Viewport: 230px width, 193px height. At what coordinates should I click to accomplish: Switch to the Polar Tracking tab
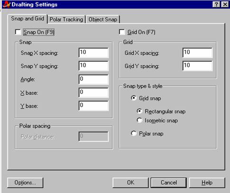(x=66, y=19)
